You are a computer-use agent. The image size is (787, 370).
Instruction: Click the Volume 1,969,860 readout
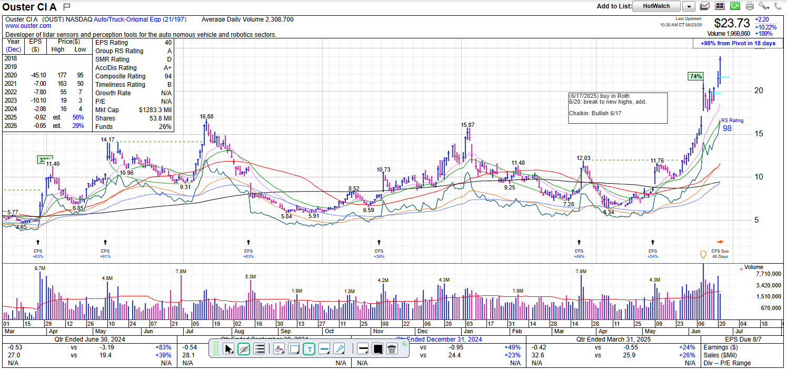click(x=728, y=34)
